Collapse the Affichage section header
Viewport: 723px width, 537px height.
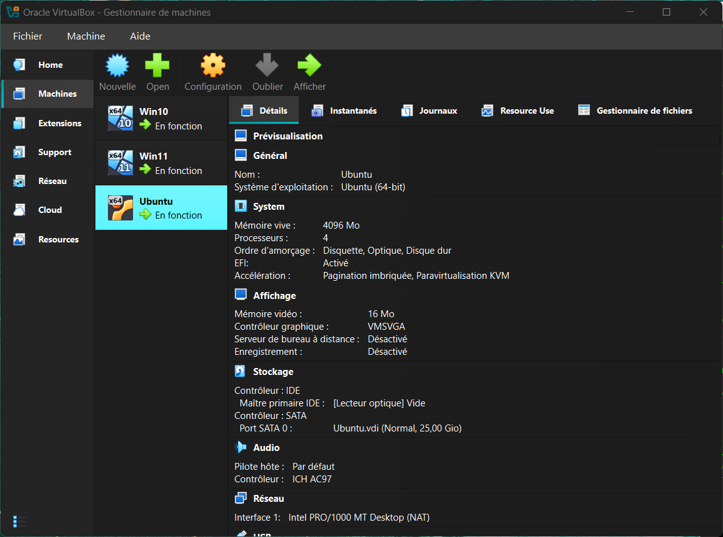(x=274, y=296)
